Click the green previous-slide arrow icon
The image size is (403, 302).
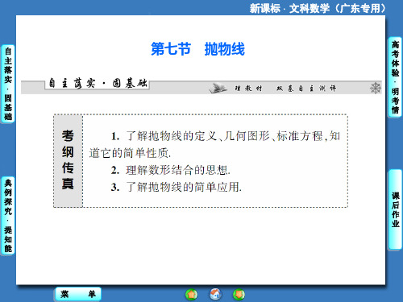click(191, 295)
